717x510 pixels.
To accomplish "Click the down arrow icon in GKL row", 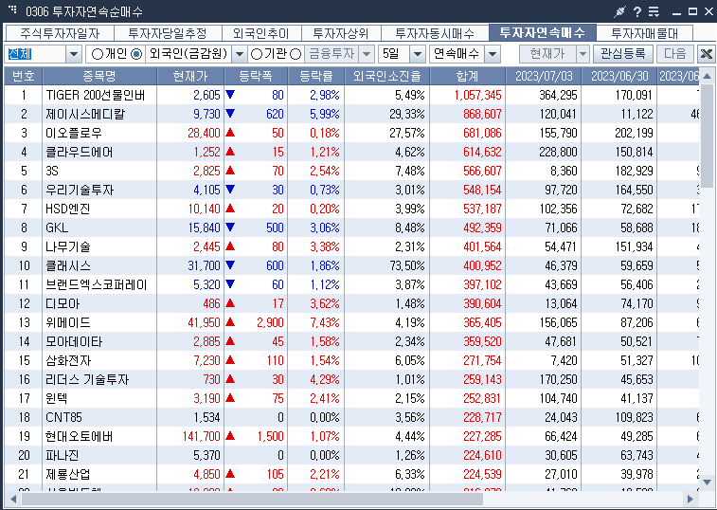I will (230, 228).
